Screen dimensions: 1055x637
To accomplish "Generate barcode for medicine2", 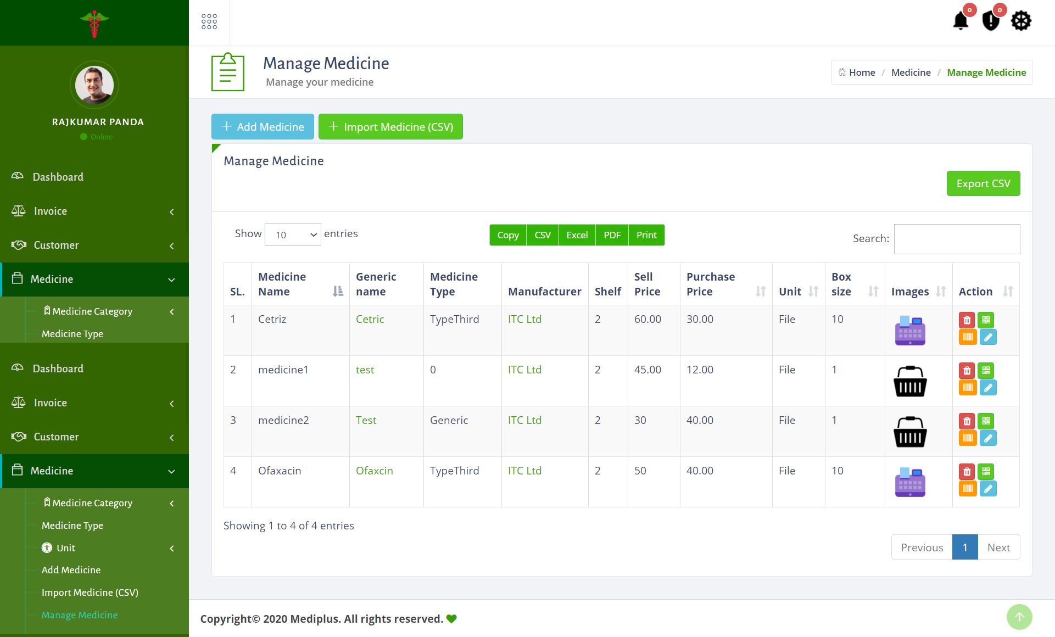I will (x=967, y=438).
